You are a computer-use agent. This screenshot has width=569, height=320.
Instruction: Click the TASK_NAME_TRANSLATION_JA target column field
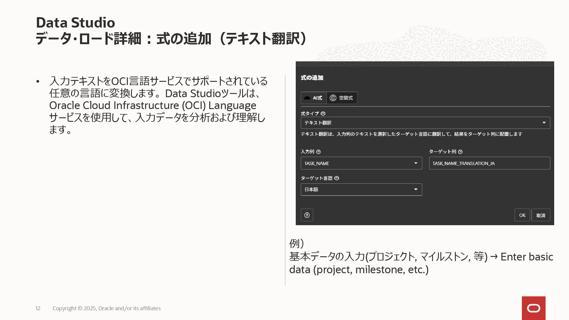click(489, 163)
